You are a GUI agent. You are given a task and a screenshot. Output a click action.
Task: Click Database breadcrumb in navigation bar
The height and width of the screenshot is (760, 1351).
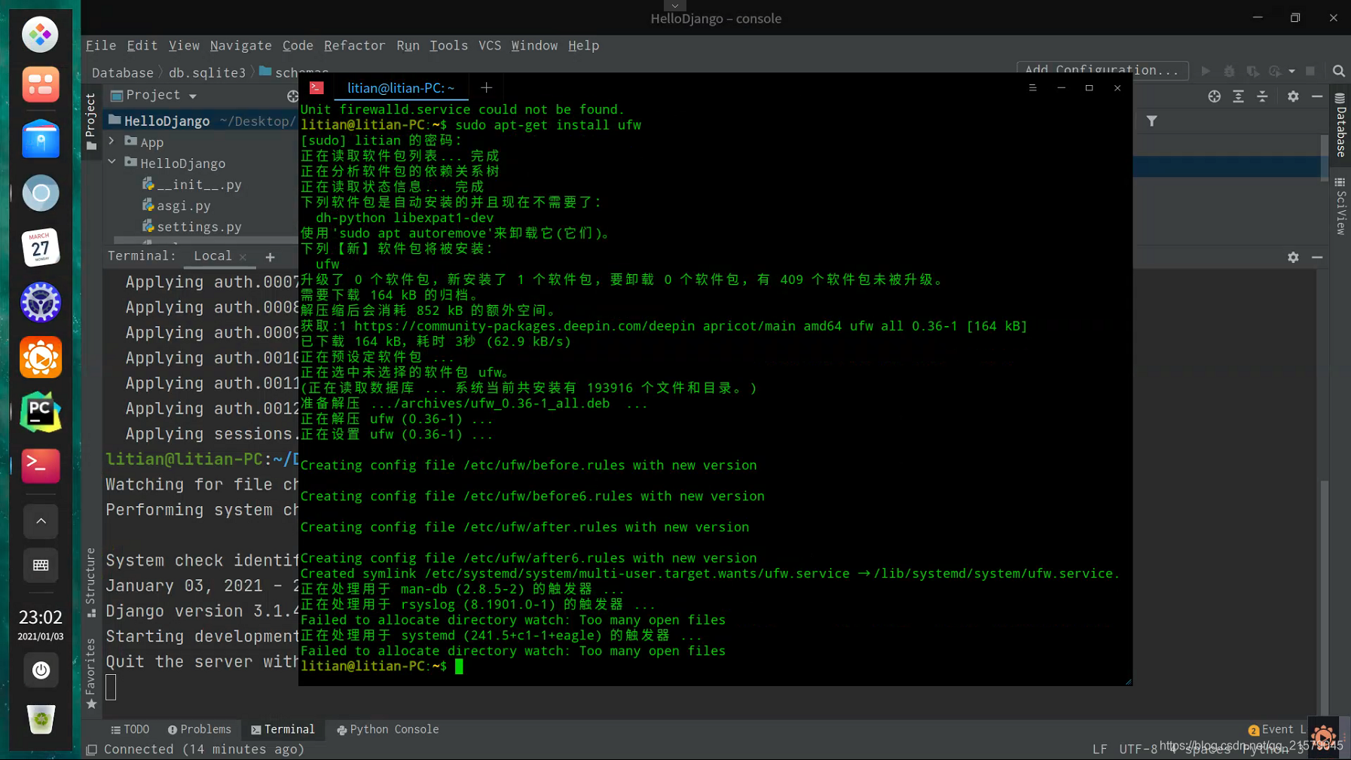123,72
